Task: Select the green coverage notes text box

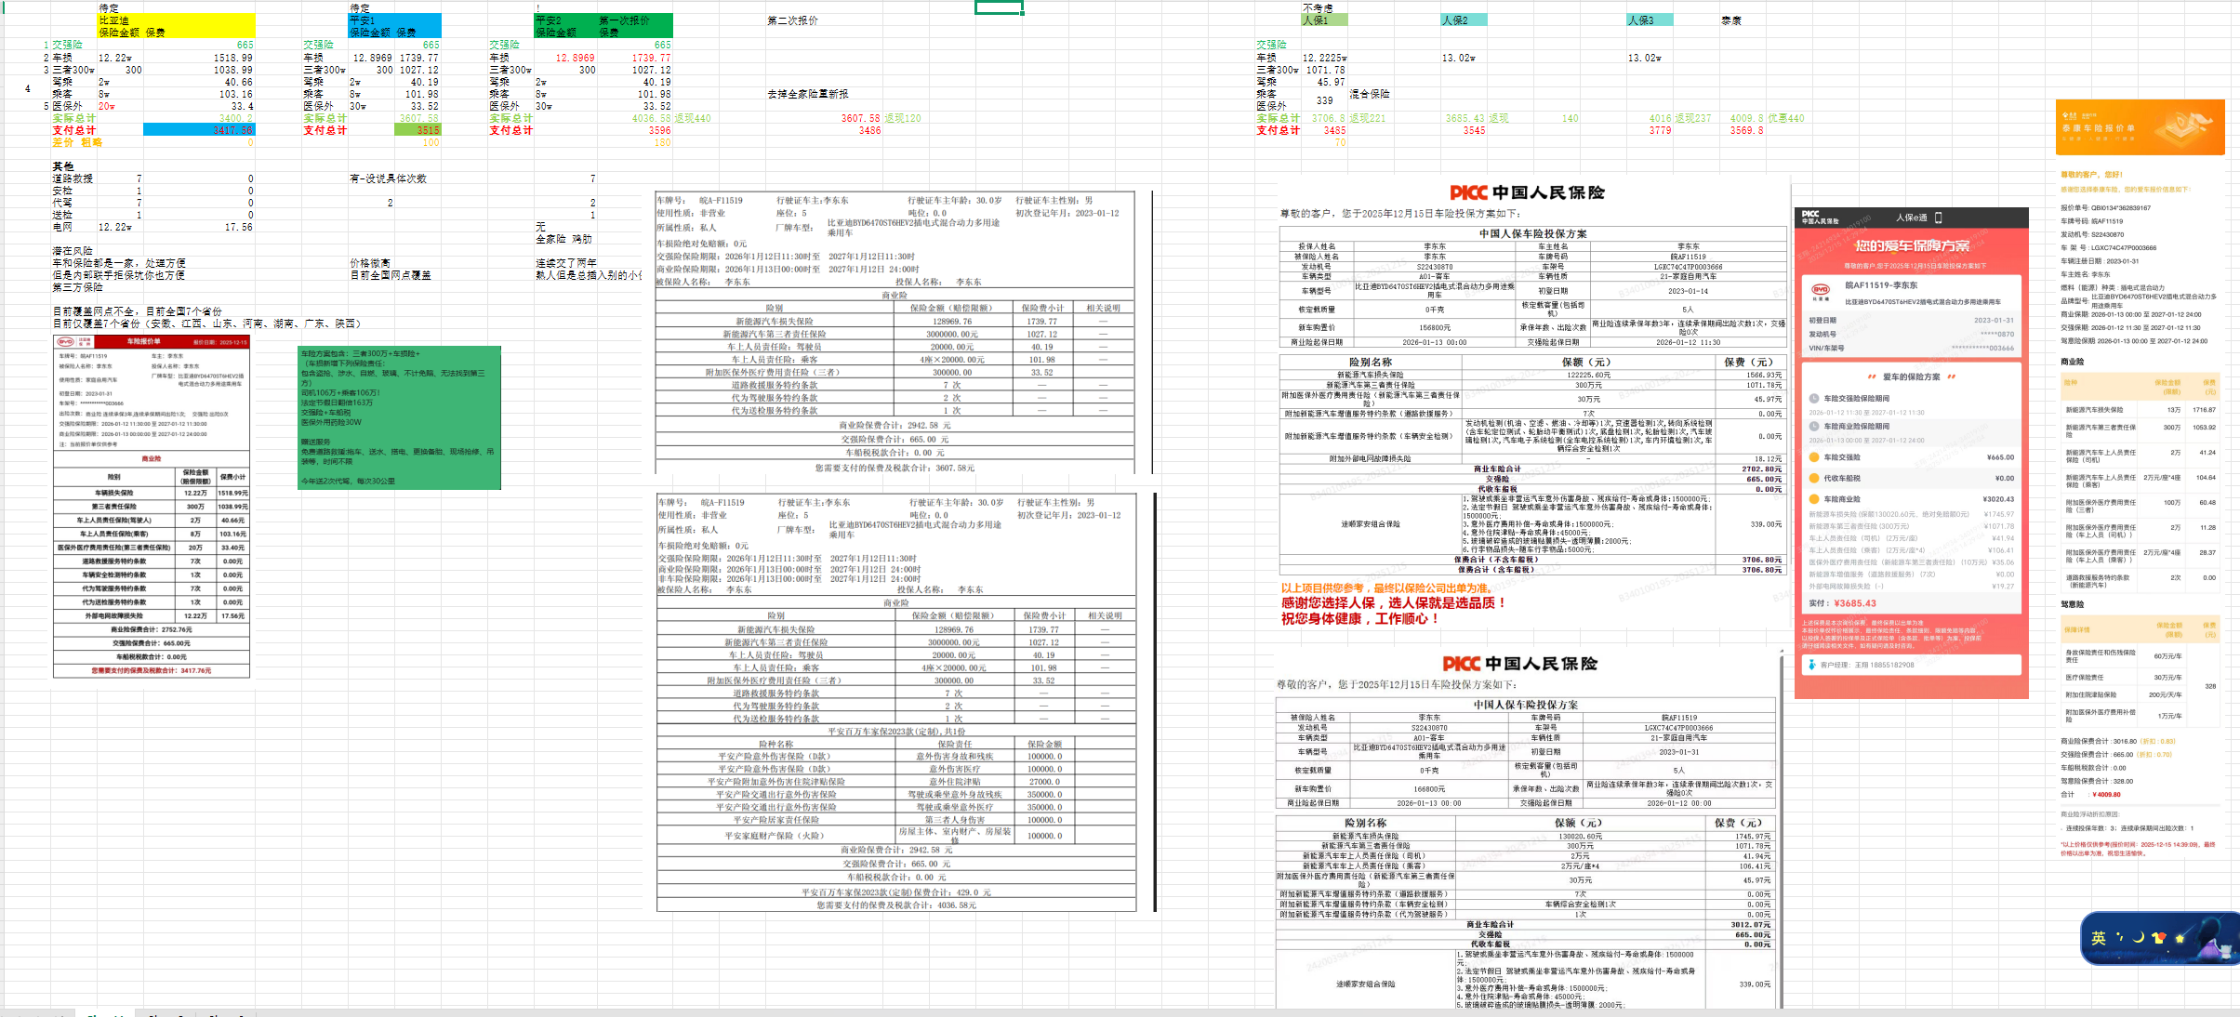Action: click(x=399, y=417)
